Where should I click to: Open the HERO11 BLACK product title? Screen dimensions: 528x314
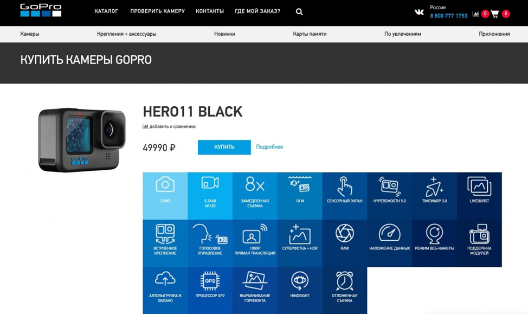pos(192,112)
